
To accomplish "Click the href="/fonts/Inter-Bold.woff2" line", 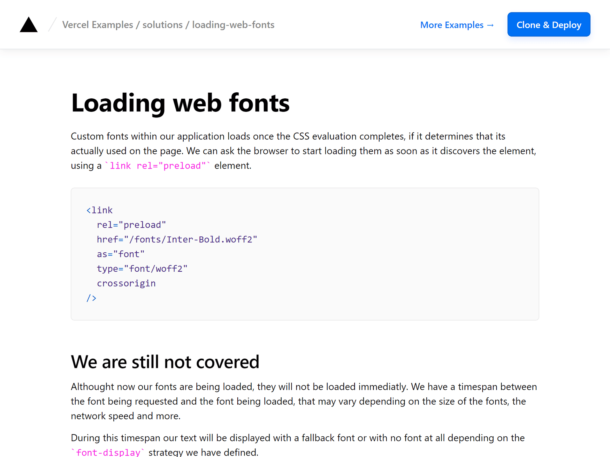I will 177,239.
